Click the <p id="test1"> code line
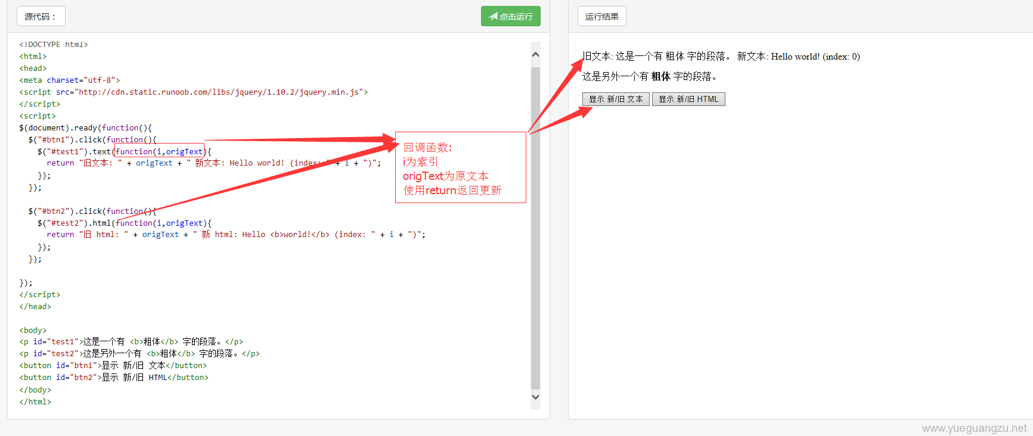Screen dimensions: 1033x436 click(131, 342)
